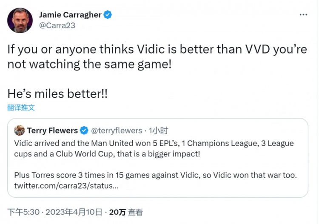Open the @terryflewers handle
The image size is (319, 224).
(x=117, y=130)
